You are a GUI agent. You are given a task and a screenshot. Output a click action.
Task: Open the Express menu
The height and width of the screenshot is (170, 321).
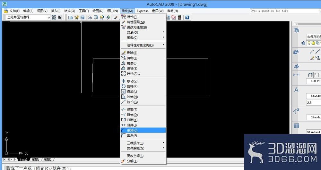(x=143, y=11)
